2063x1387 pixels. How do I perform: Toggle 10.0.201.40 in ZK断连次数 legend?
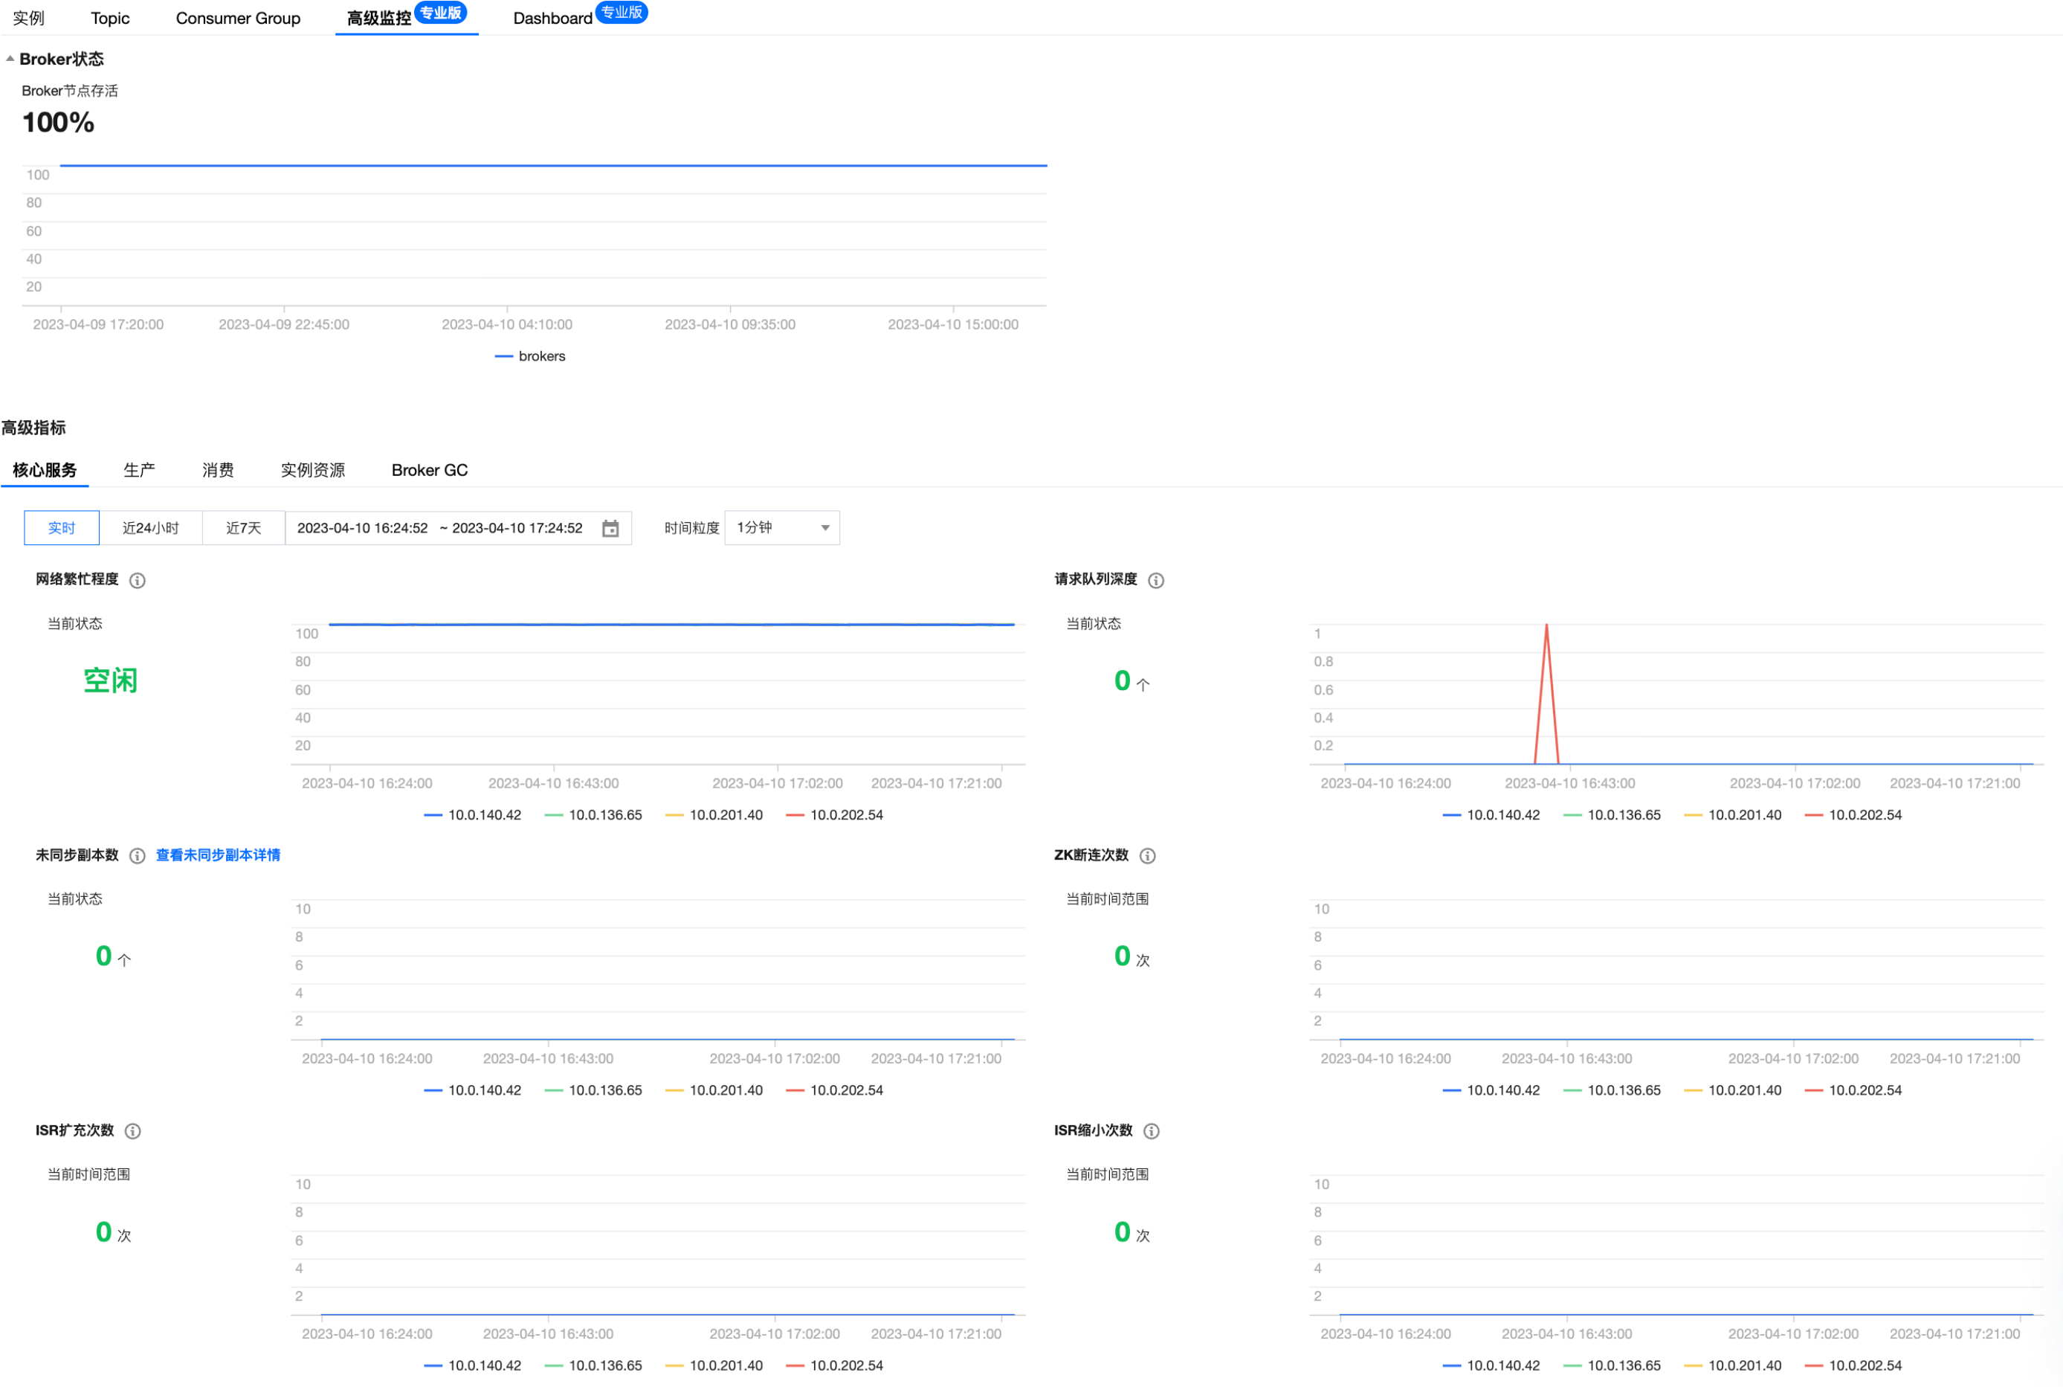[1732, 1090]
